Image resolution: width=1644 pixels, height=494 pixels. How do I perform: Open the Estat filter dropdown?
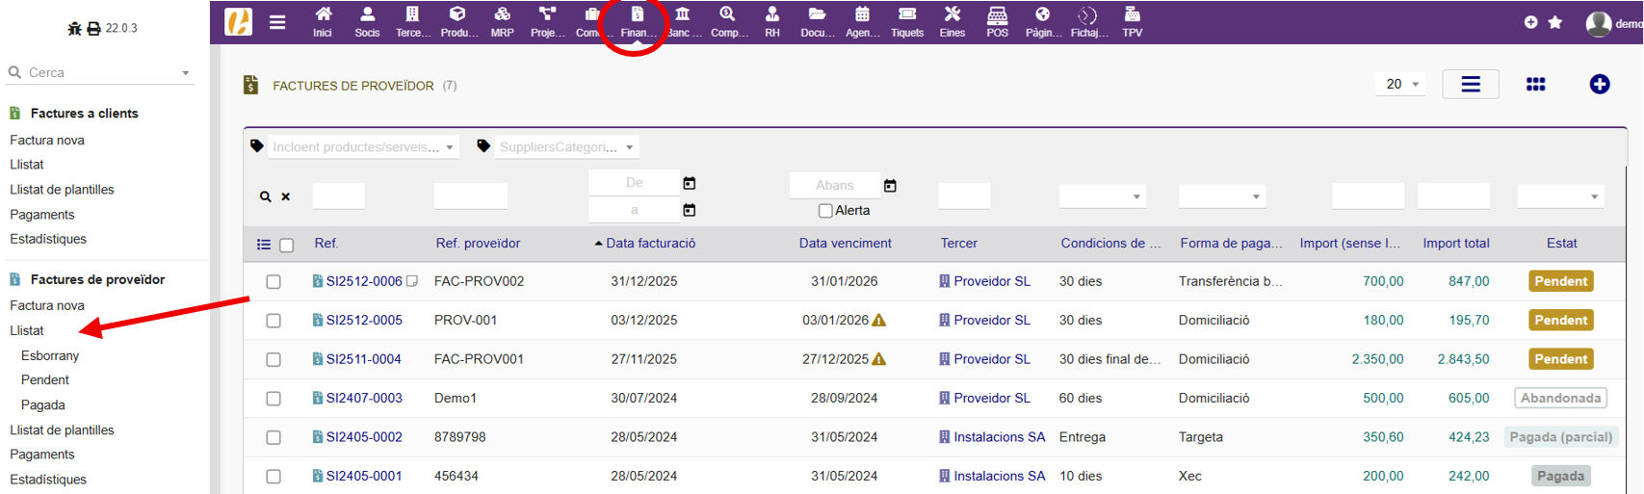click(x=1560, y=196)
